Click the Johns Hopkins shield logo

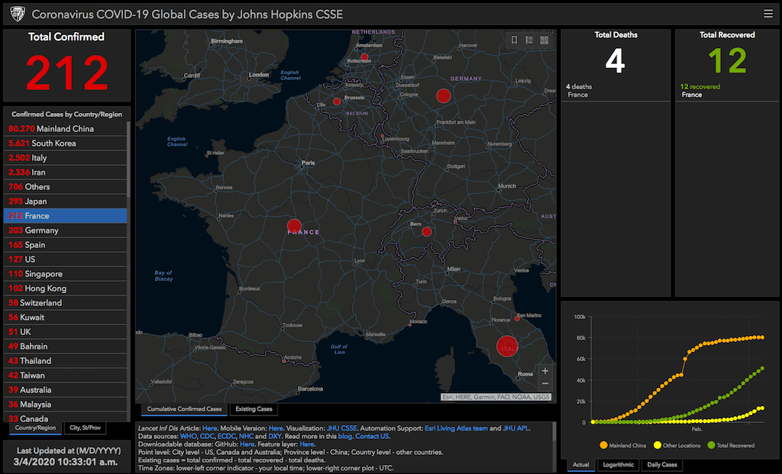(x=17, y=14)
